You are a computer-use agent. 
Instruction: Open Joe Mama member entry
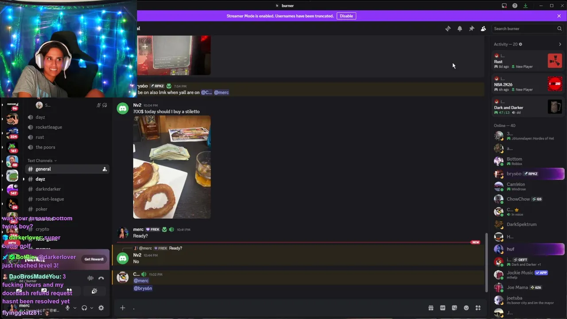(528, 287)
